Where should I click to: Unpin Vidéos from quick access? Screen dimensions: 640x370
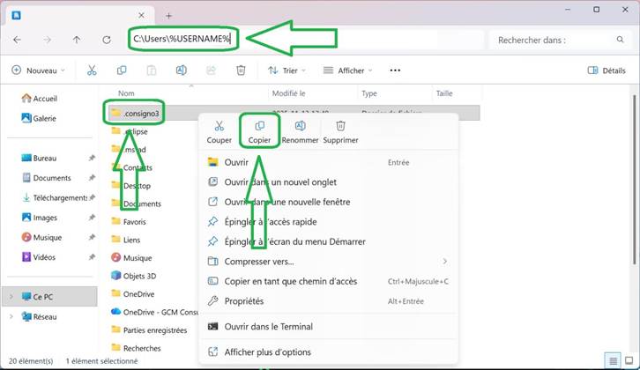click(x=92, y=257)
